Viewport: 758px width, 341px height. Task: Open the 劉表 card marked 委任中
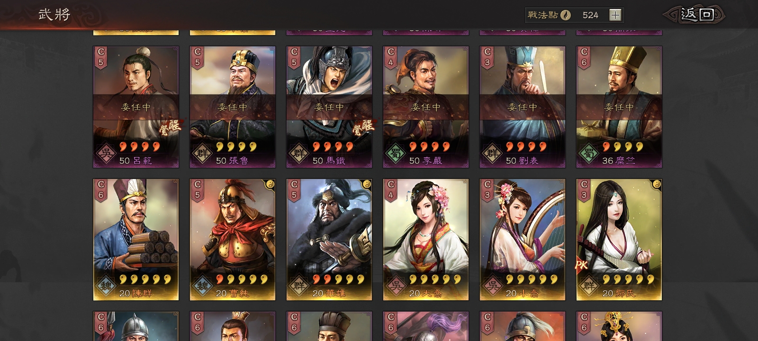[523, 107]
